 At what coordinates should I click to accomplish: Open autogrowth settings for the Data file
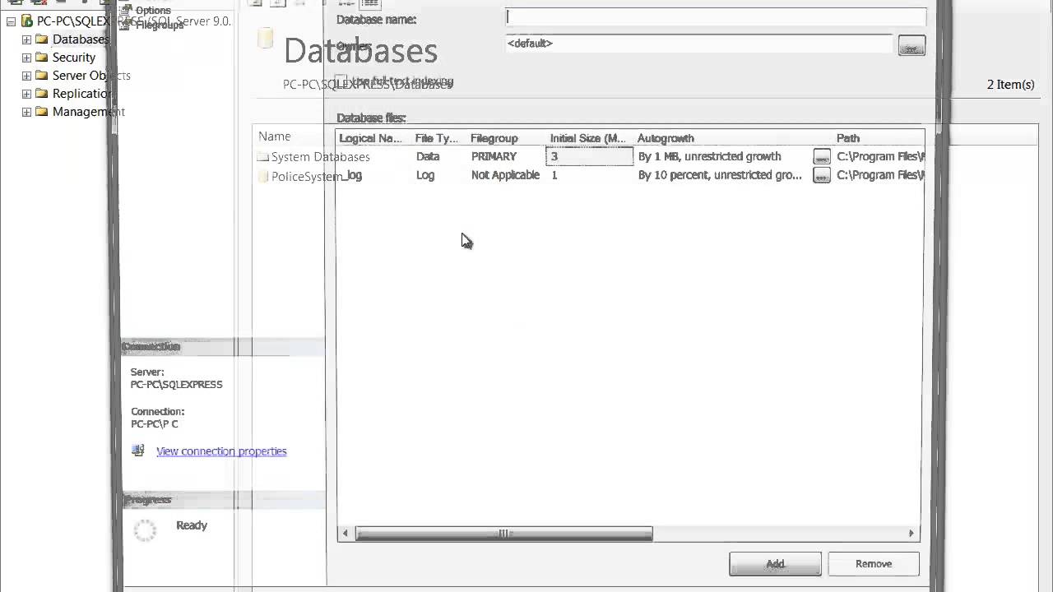click(x=822, y=156)
